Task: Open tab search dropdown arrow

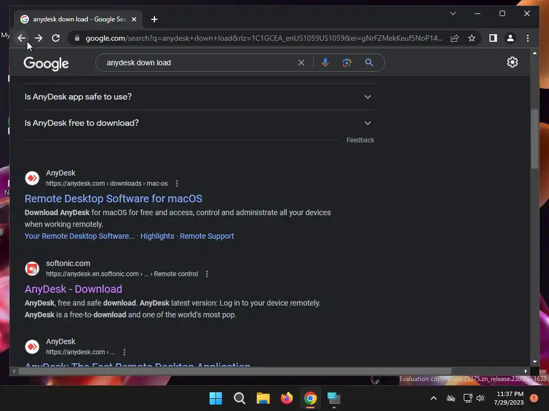Action: (x=452, y=13)
